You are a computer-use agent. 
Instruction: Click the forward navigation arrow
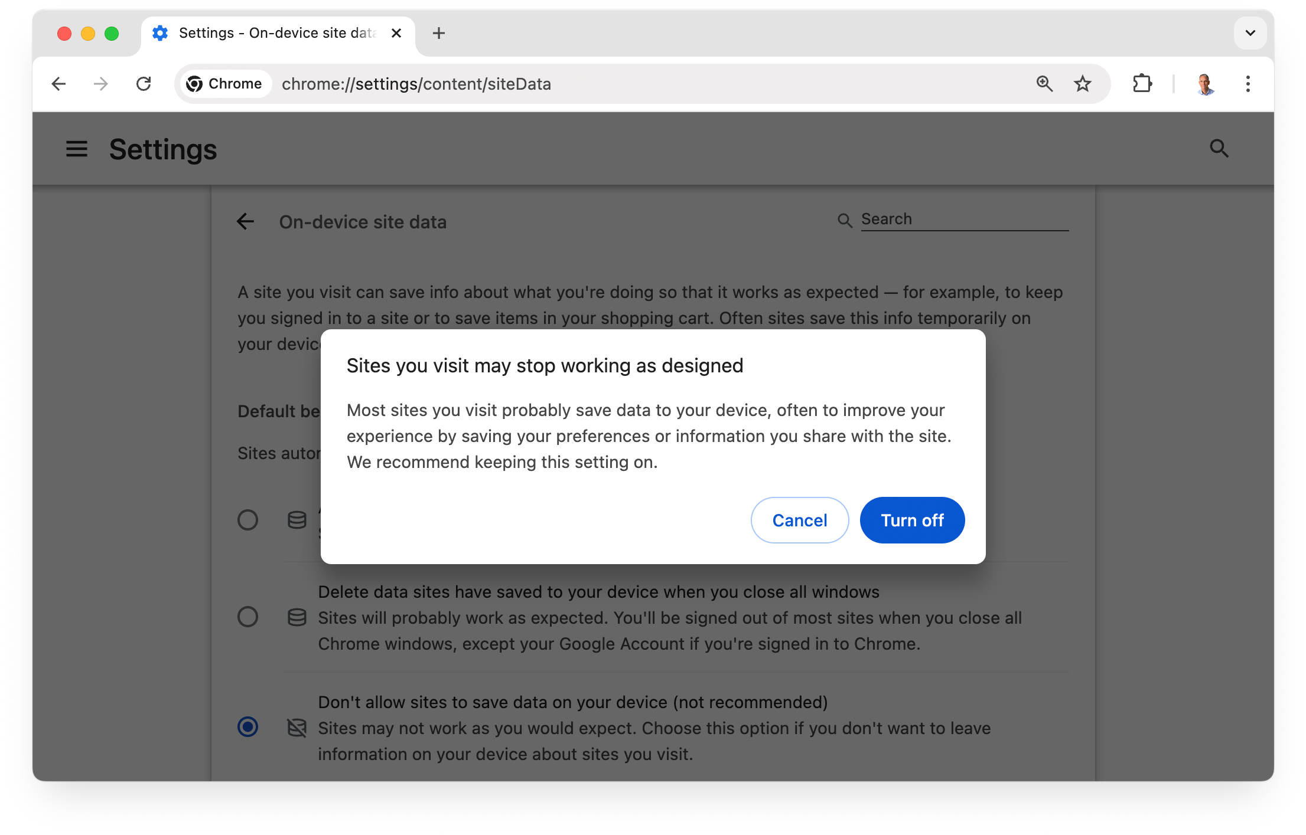click(x=101, y=84)
